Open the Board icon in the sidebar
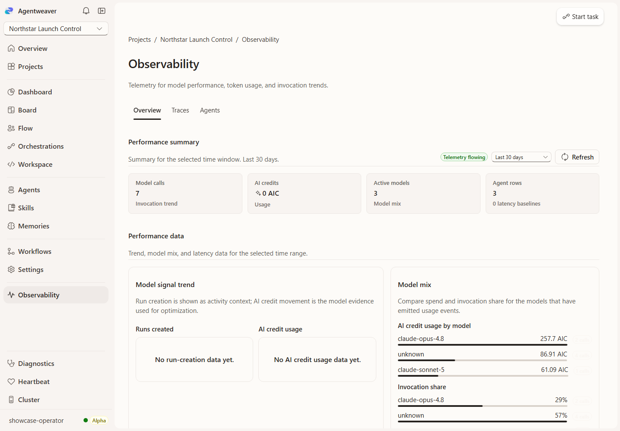Viewport: 620px width, 431px height. [x=11, y=110]
